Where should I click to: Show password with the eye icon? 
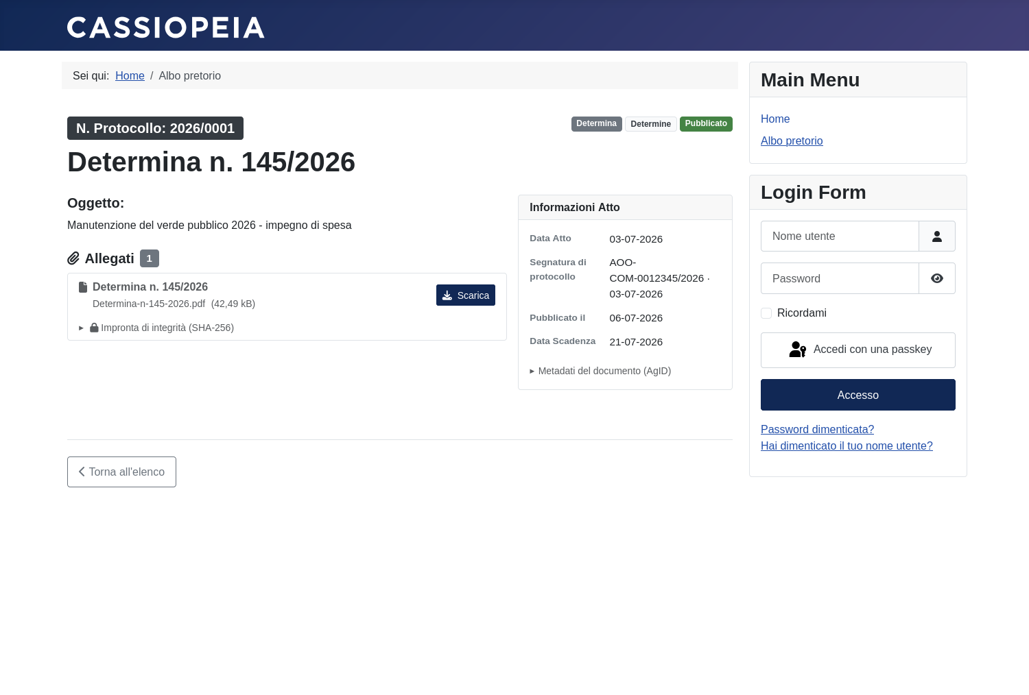tap(937, 278)
